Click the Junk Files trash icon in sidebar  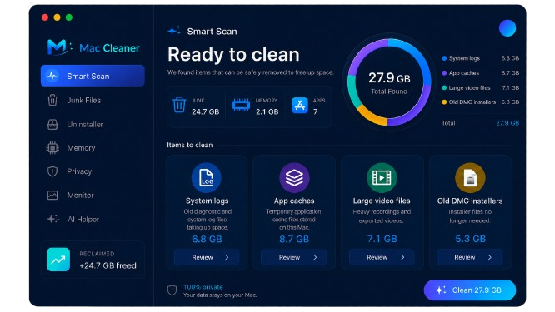(52, 100)
